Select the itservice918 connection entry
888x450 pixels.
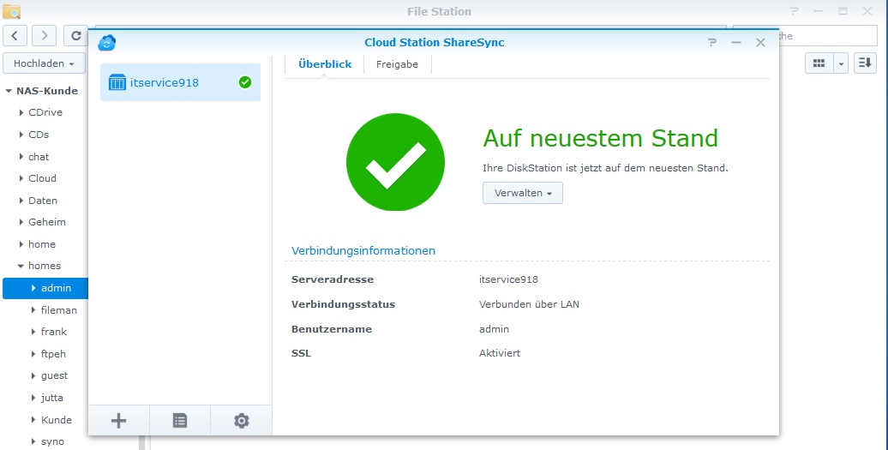coord(180,82)
